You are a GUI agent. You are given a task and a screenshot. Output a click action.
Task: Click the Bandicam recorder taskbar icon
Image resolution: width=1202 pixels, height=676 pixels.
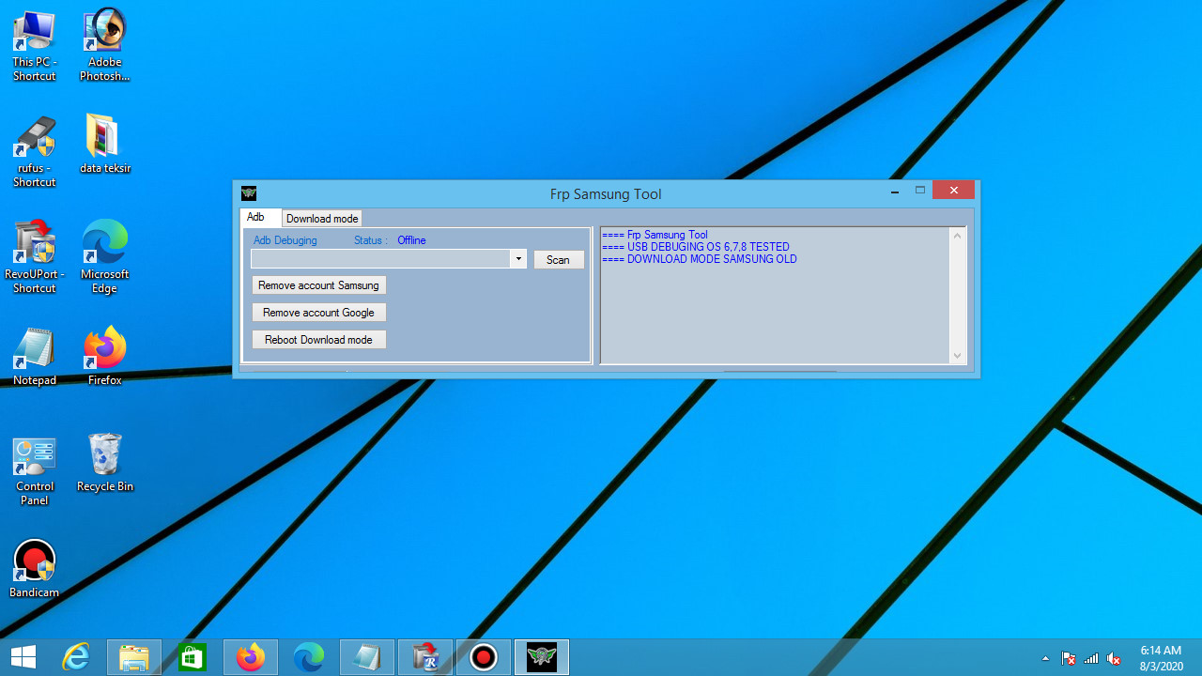pos(484,657)
